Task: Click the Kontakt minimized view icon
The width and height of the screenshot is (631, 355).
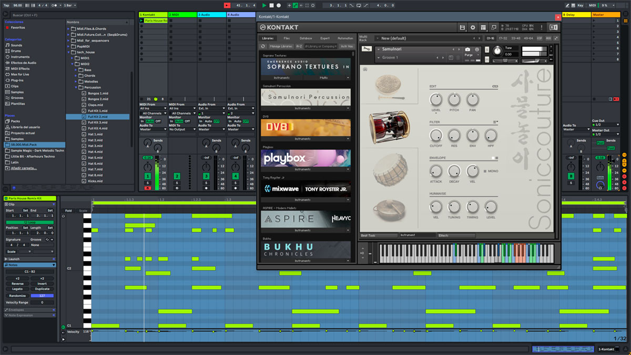Action: coord(495,27)
